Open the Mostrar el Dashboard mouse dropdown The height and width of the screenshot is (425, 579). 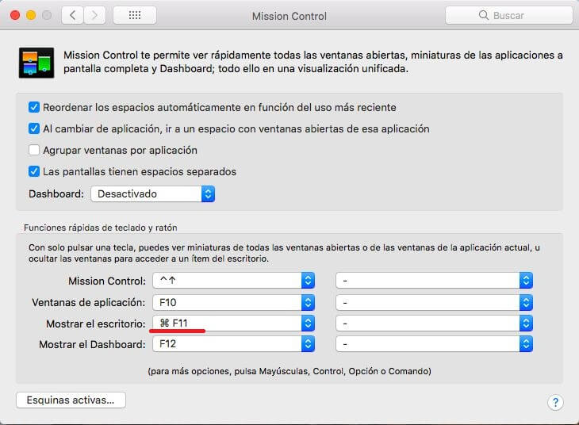(x=434, y=344)
